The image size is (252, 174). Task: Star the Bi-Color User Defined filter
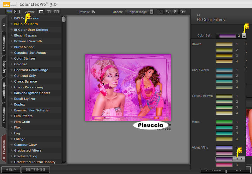11,30
